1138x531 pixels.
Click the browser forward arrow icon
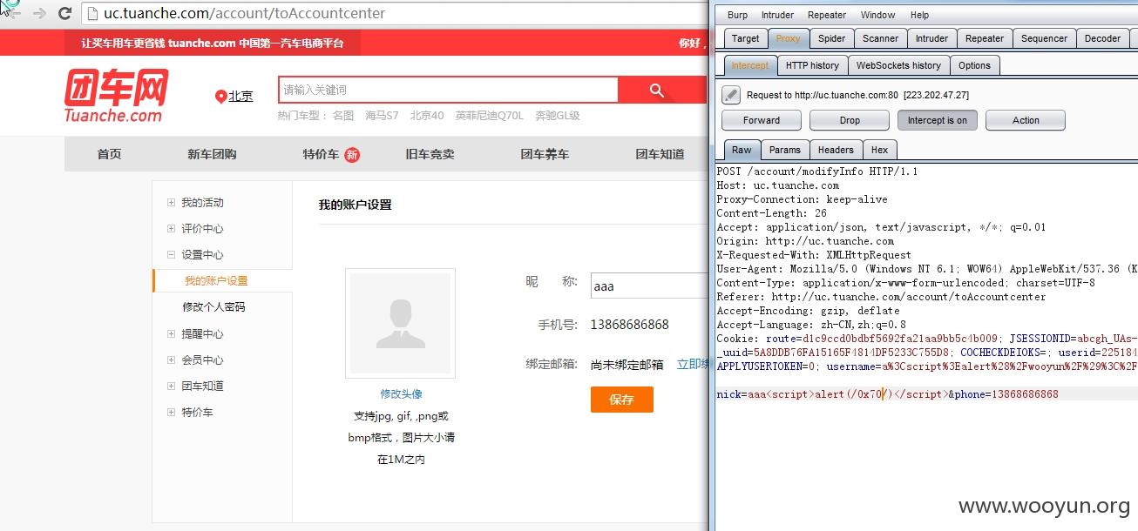click(39, 14)
